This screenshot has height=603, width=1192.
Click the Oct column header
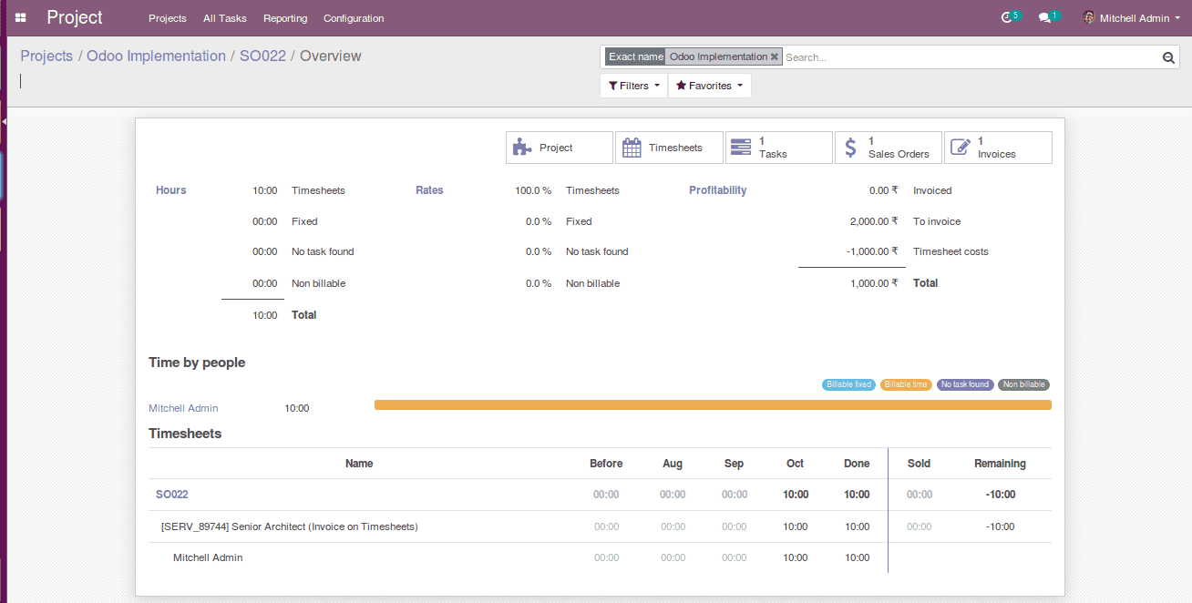tap(795, 464)
